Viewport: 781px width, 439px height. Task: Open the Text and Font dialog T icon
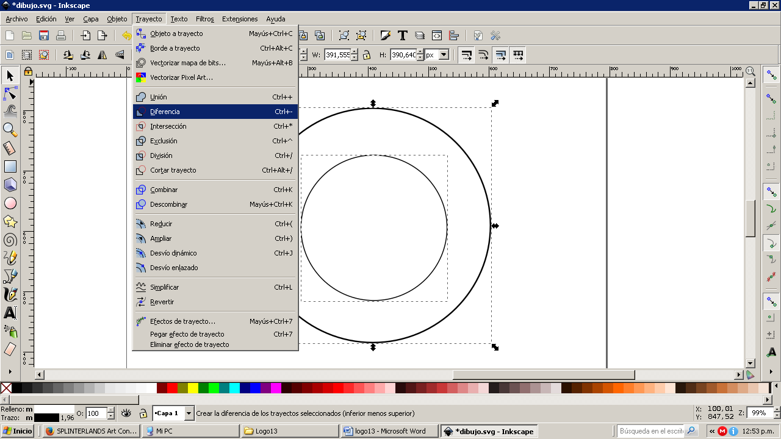pyautogui.click(x=403, y=35)
